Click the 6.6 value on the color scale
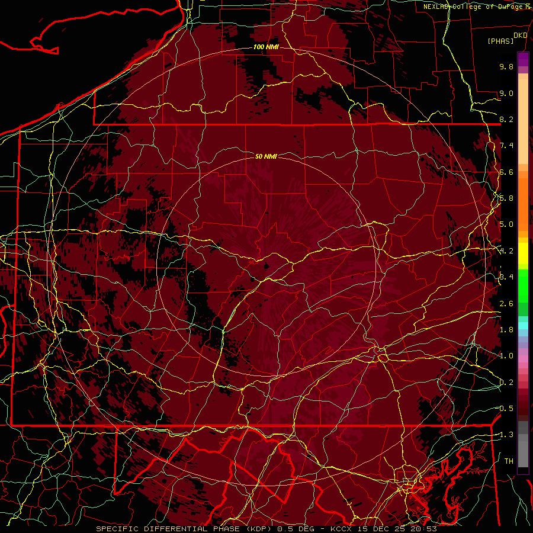 506,172
